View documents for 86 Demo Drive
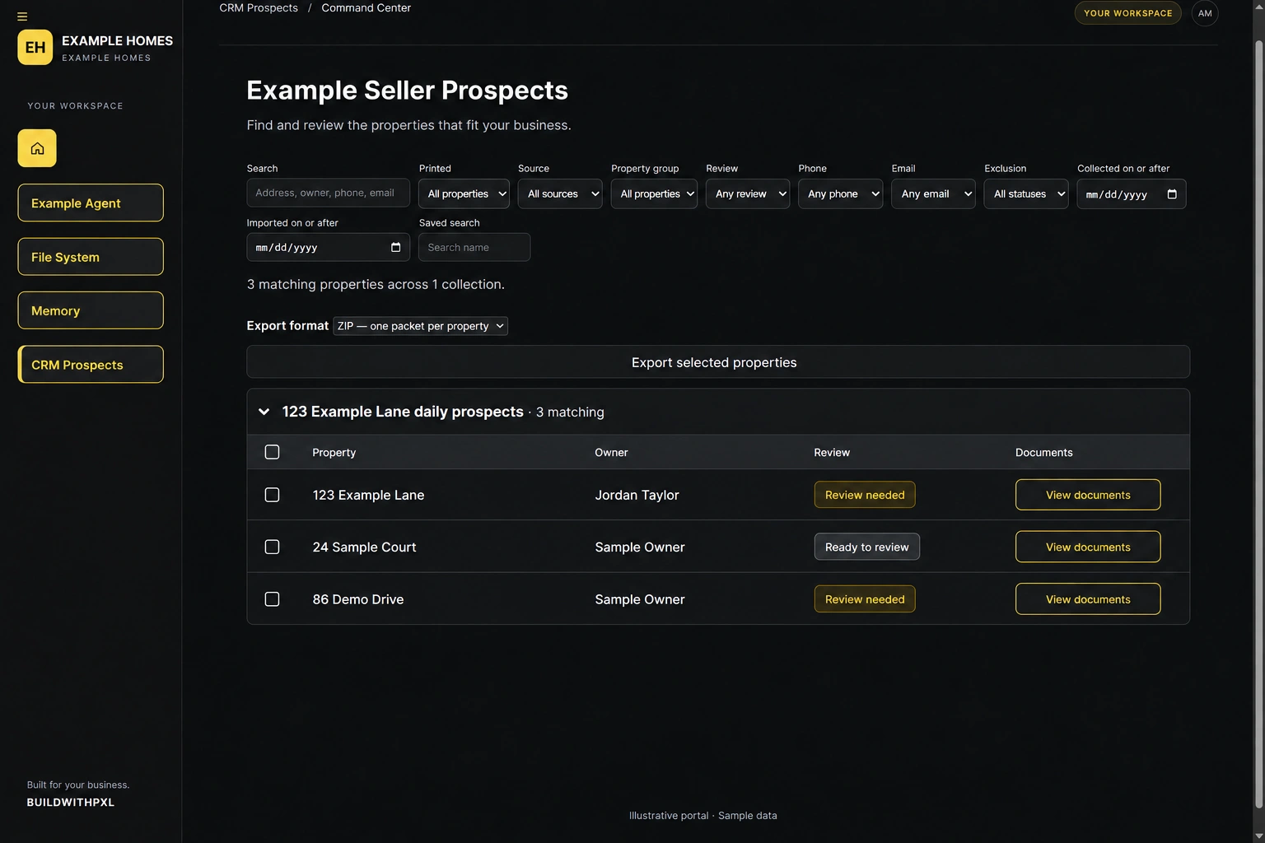 pyautogui.click(x=1088, y=599)
